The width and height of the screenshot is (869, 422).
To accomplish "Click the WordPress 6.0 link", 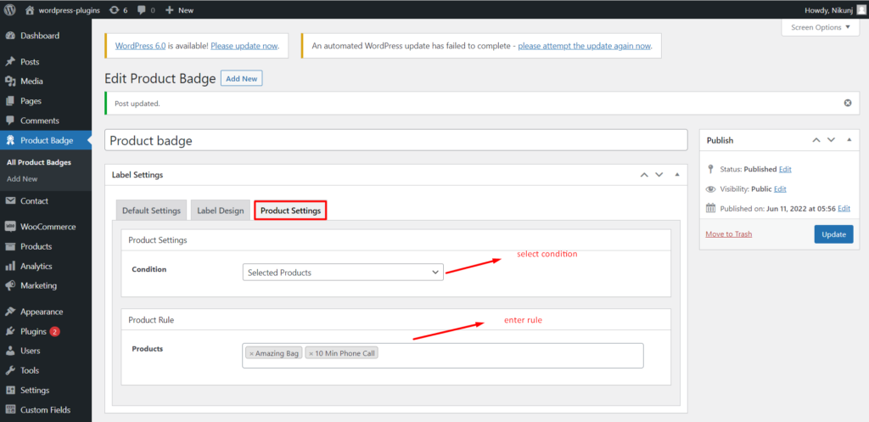I will (140, 46).
